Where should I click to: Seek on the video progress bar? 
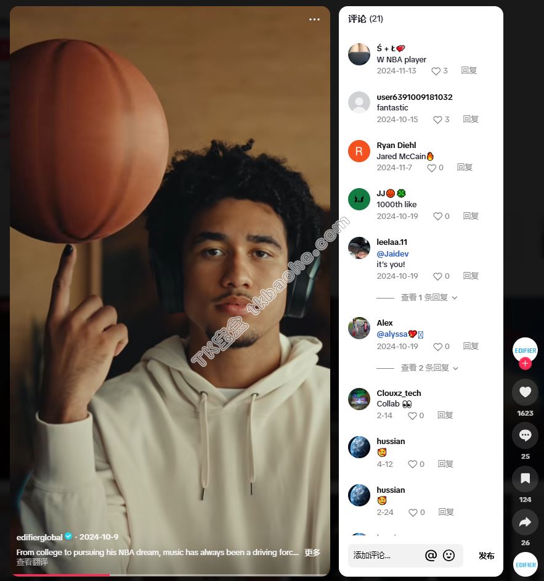click(170, 575)
